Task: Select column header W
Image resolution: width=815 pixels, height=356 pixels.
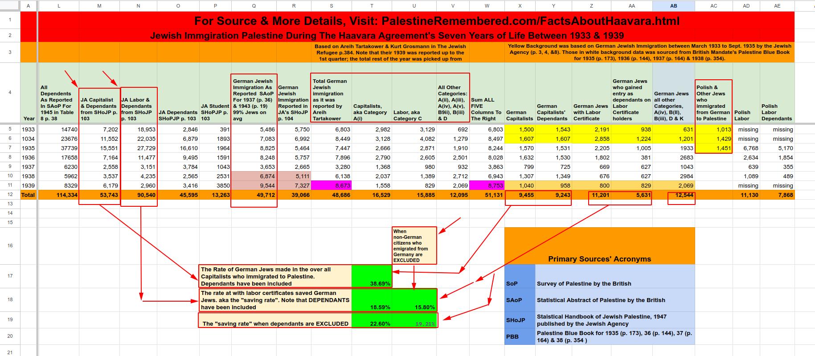Action: [487, 6]
